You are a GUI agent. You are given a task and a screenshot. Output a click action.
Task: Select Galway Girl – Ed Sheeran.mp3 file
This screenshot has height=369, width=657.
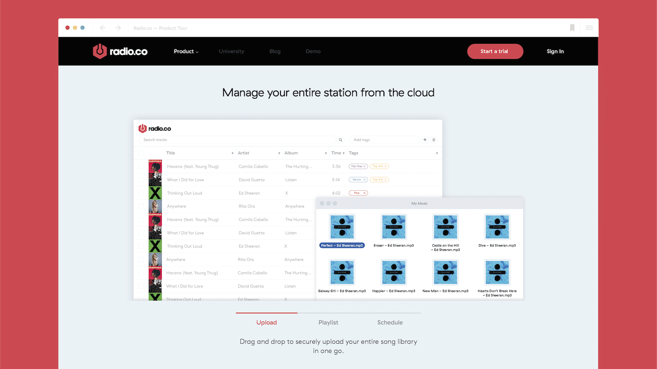(x=342, y=276)
